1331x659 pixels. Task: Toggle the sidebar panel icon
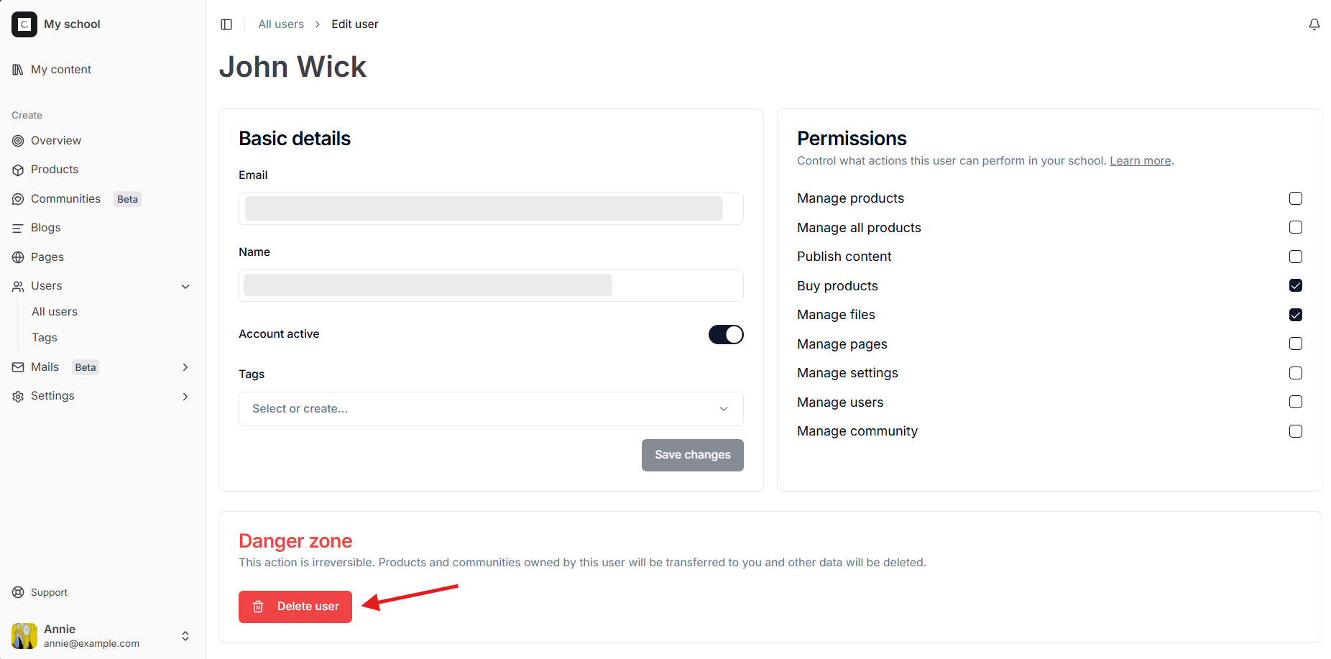[x=226, y=24]
